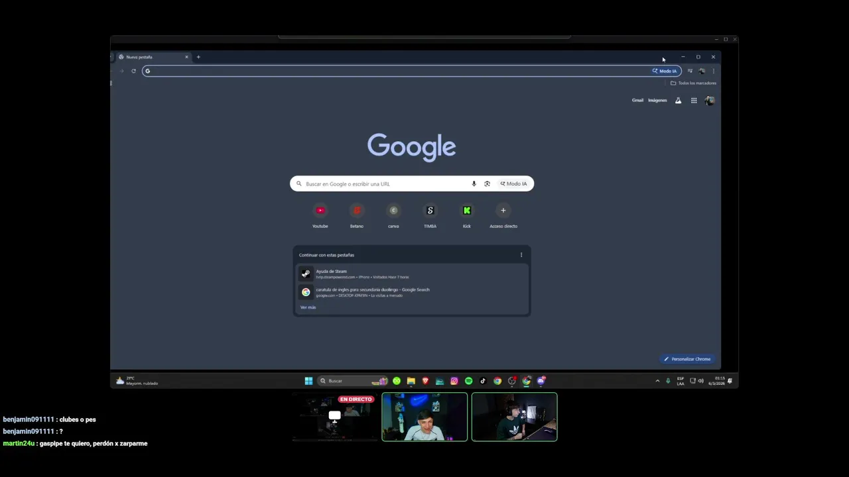Open the caratula de ingles Google Search entry
The height and width of the screenshot is (477, 849).
(412, 292)
